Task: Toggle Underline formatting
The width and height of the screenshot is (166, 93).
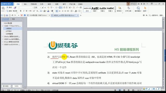Action: (26, 11)
